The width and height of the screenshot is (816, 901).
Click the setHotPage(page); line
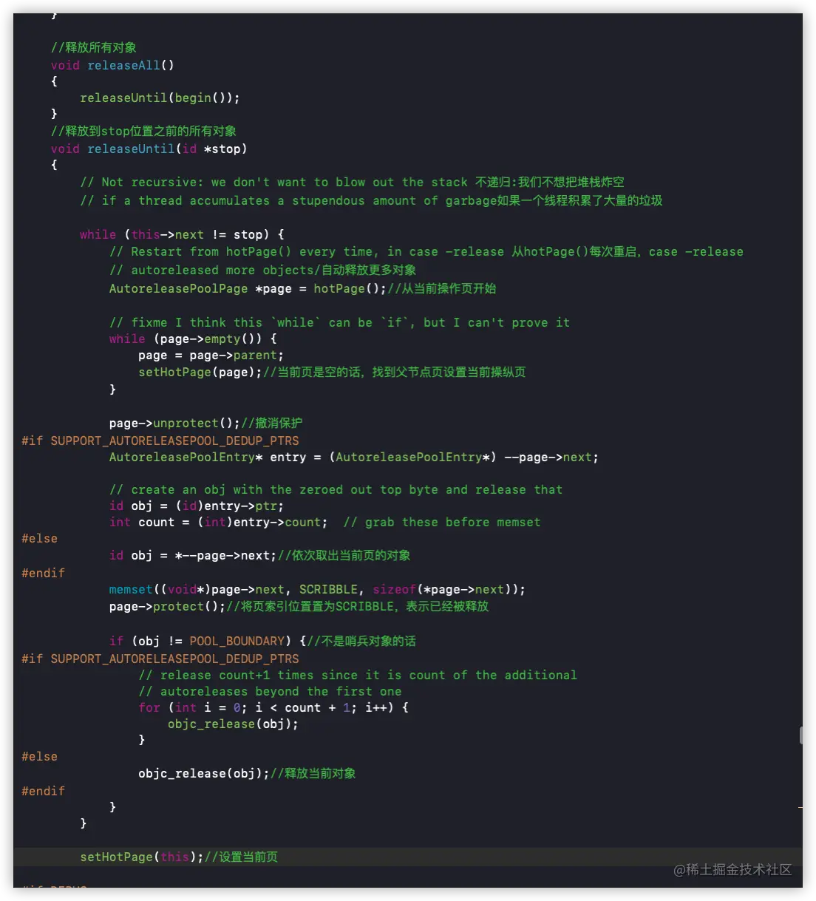click(x=332, y=372)
